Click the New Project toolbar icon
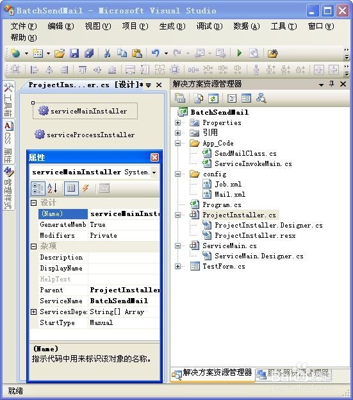This screenshot has height=400, width=353. click(x=15, y=53)
